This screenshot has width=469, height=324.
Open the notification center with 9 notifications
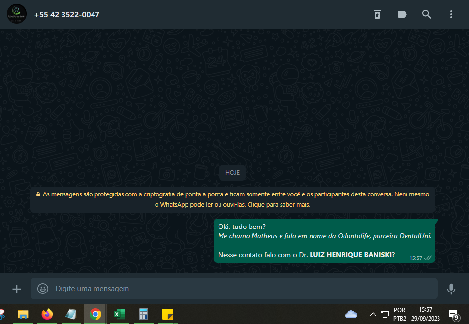tap(453, 315)
